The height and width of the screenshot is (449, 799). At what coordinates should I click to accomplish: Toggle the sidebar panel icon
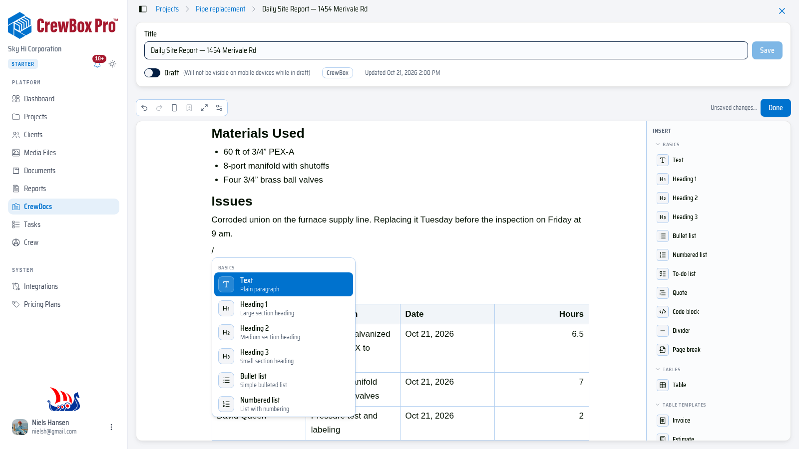(143, 9)
